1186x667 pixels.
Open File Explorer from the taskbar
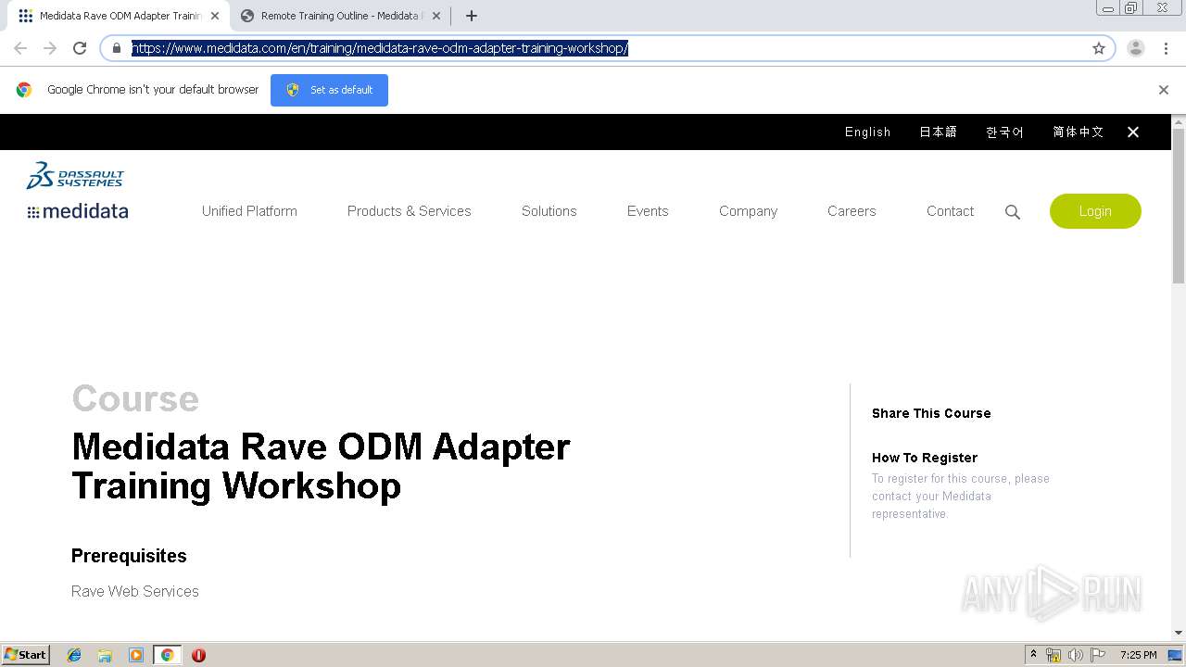(105, 655)
